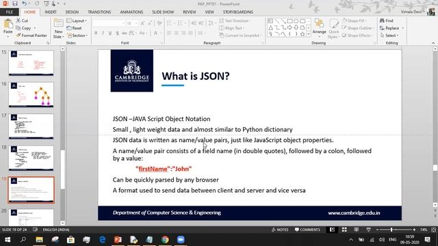
Task: Switch to the ANIMATIONS tab
Action: click(x=131, y=12)
